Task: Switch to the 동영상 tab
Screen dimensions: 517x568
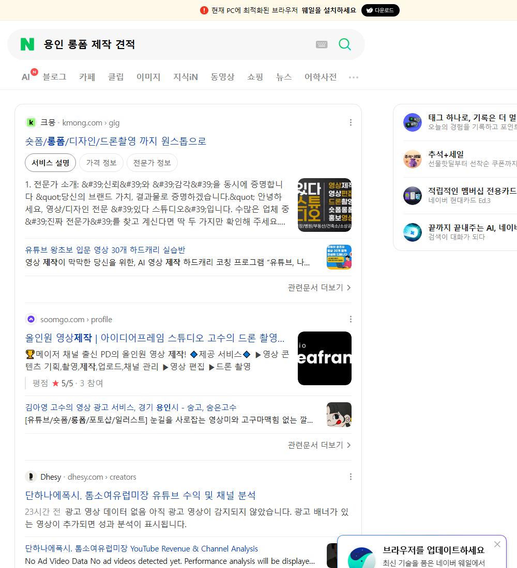Action: click(222, 77)
